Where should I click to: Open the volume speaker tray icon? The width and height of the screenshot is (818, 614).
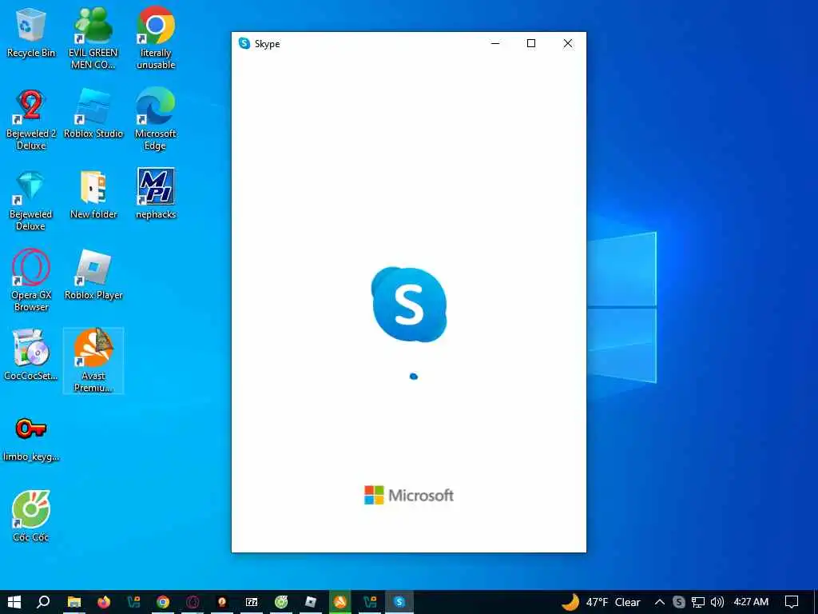pos(717,602)
